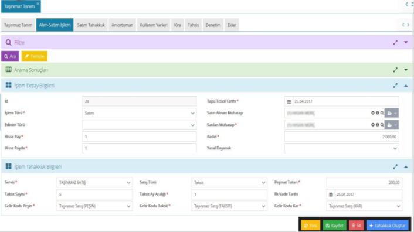Search for Satın Alınan Muhatap

[382, 113]
